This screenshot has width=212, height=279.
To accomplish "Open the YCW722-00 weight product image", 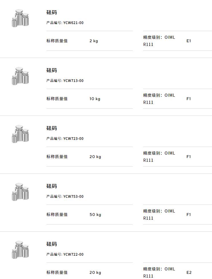I will (20, 250).
